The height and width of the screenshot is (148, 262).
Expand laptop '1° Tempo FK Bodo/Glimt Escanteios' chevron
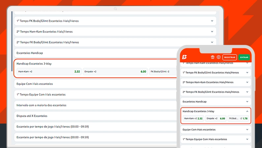tap(212, 21)
